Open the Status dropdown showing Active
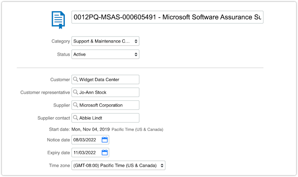The height and width of the screenshot is (177, 298). 105,54
